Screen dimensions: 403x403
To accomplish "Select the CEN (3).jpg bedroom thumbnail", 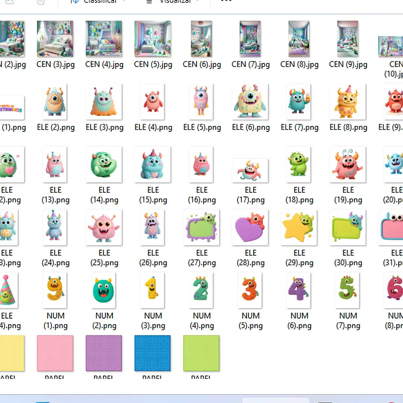I will tap(55, 39).
